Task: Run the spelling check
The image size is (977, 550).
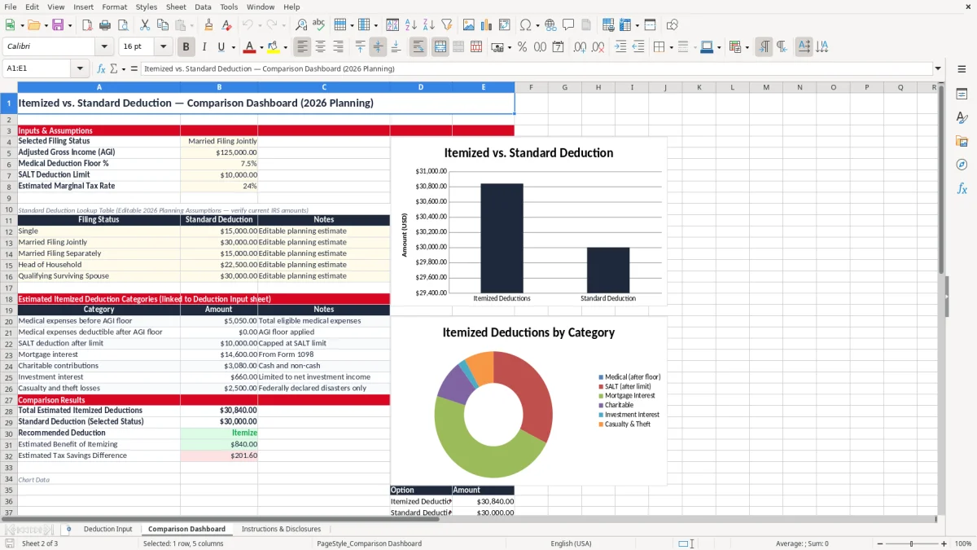Action: click(319, 25)
